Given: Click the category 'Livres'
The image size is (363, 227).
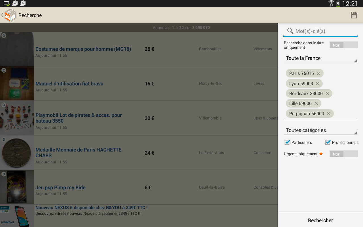Looking at the screenshot, I should click(259, 83).
